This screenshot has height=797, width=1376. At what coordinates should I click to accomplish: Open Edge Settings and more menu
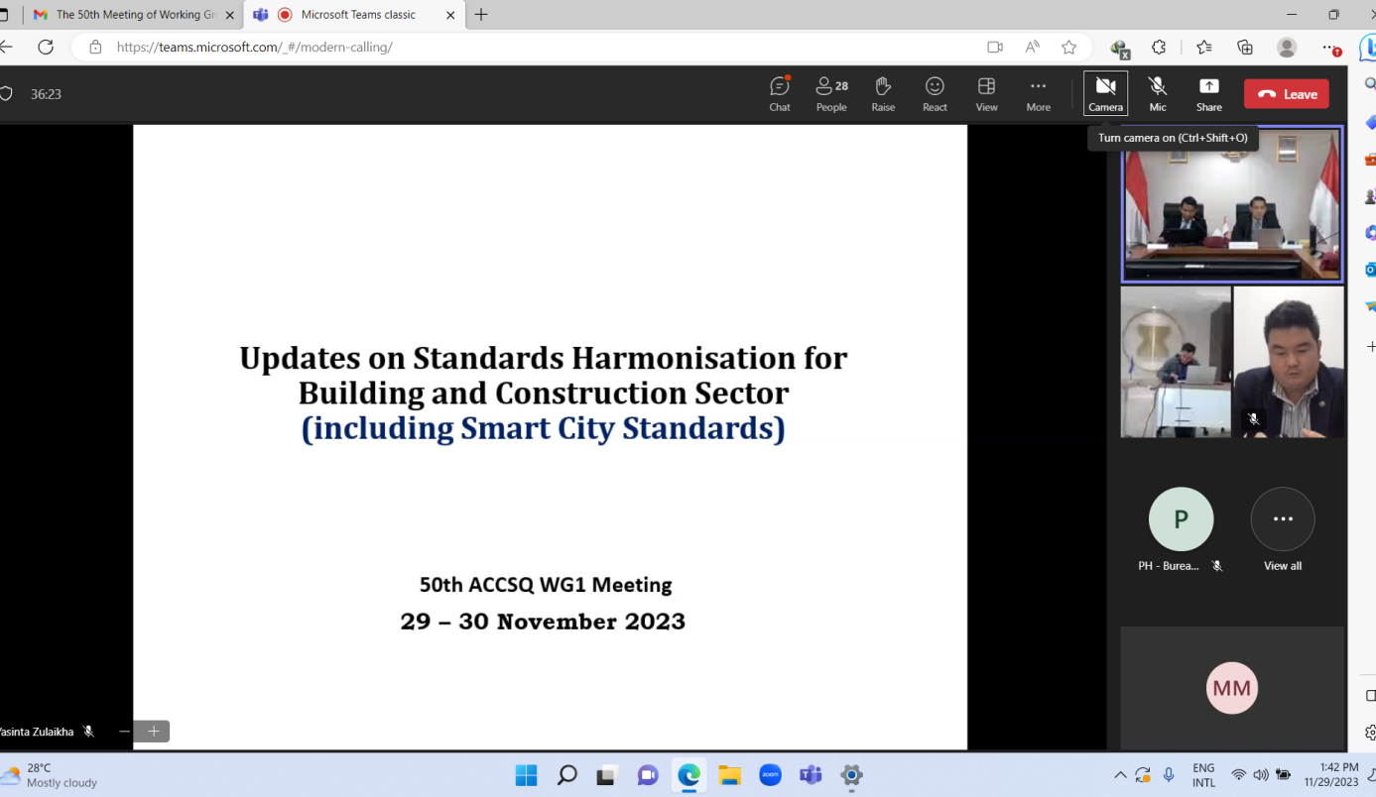coord(1331,47)
